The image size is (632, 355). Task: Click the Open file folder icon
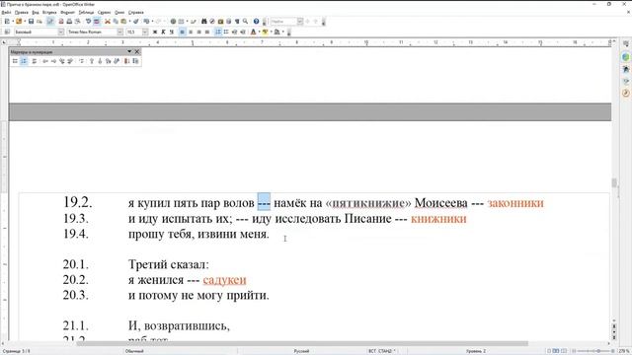19,22
